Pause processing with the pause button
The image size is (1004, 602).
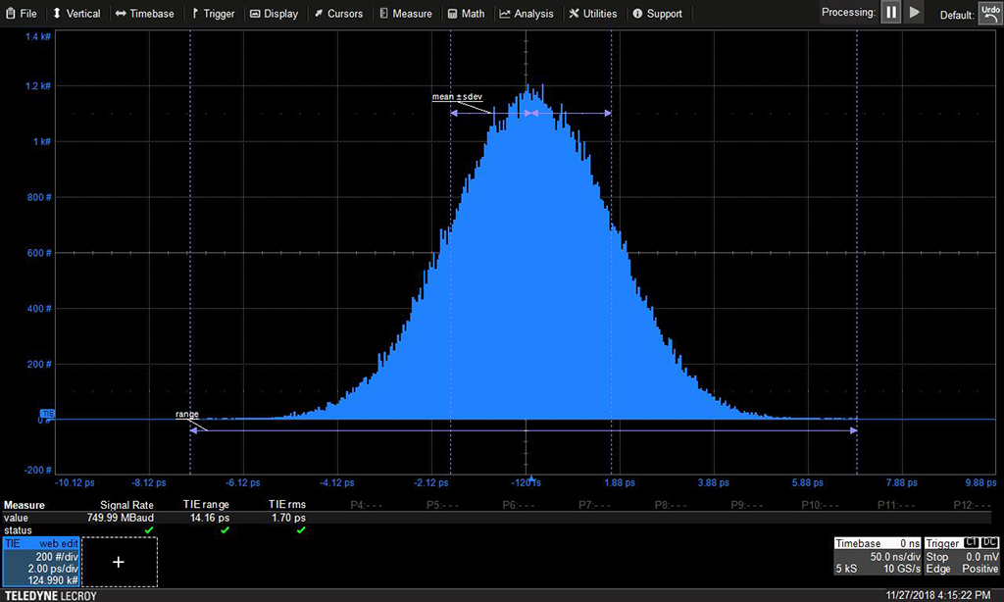click(x=890, y=13)
